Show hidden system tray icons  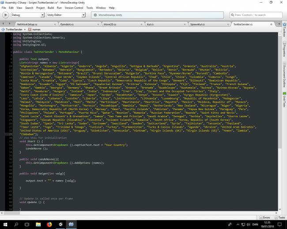point(238,225)
